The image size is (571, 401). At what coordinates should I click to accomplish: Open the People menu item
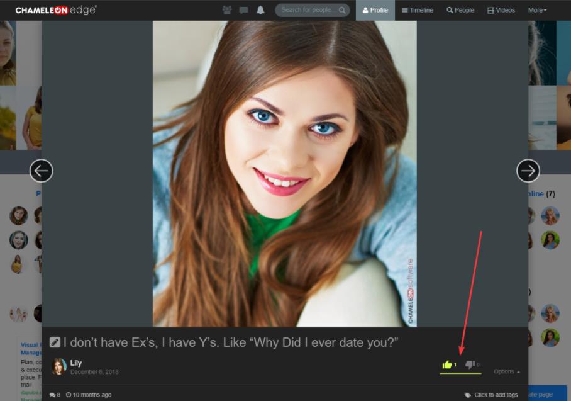460,10
